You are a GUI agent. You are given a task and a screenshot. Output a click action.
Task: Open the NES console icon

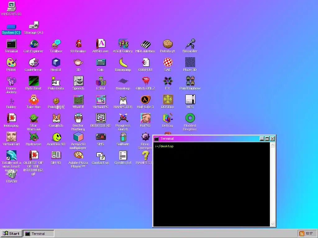pyautogui.click(x=190, y=100)
